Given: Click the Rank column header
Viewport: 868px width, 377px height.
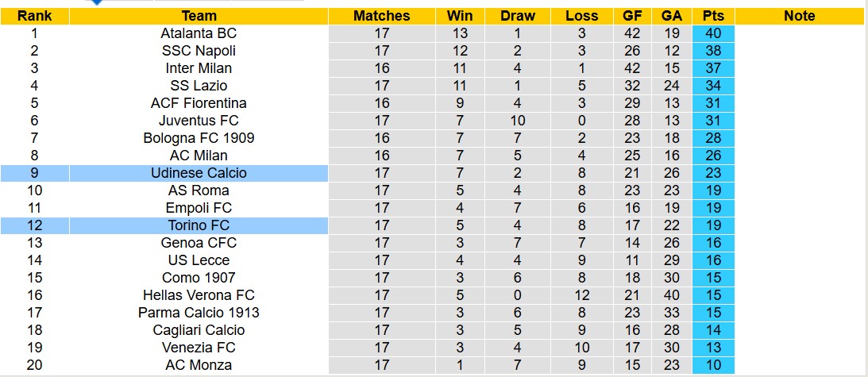Looking at the screenshot, I should 34,16.
